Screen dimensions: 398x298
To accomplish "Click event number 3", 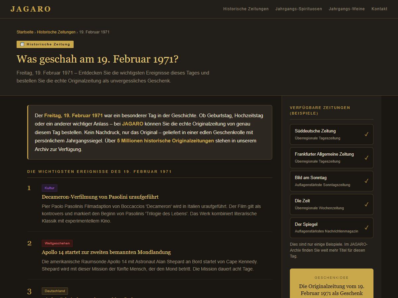I will click(x=29, y=291).
